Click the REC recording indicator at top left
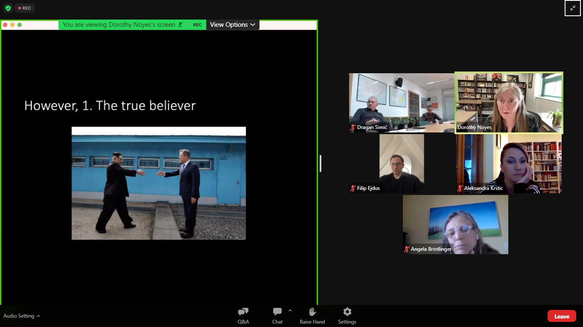583x327 pixels. tap(25, 8)
